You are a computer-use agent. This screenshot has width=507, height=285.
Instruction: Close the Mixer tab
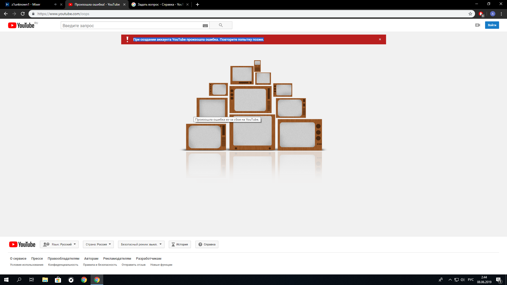click(x=61, y=4)
